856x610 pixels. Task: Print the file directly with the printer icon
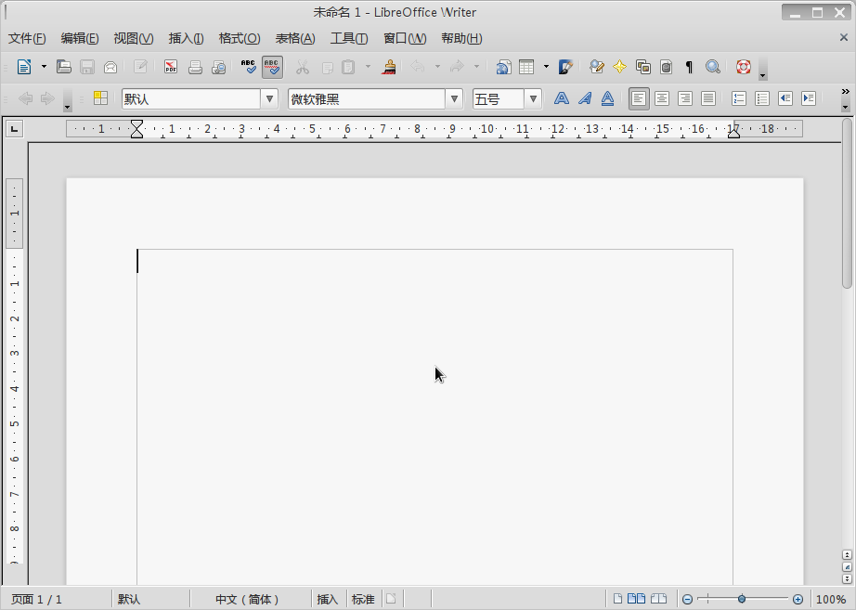point(195,67)
